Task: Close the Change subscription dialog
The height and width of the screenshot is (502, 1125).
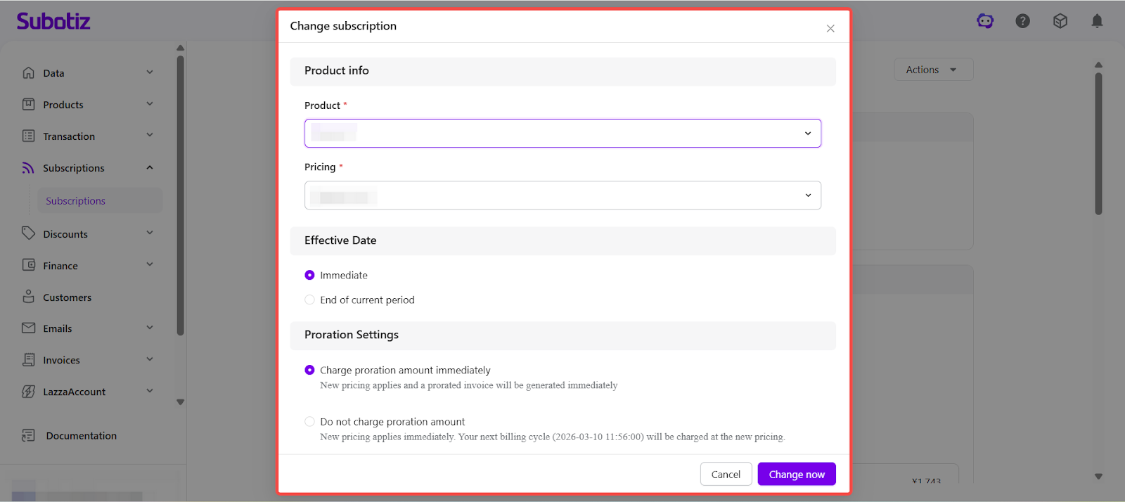Action: (830, 29)
